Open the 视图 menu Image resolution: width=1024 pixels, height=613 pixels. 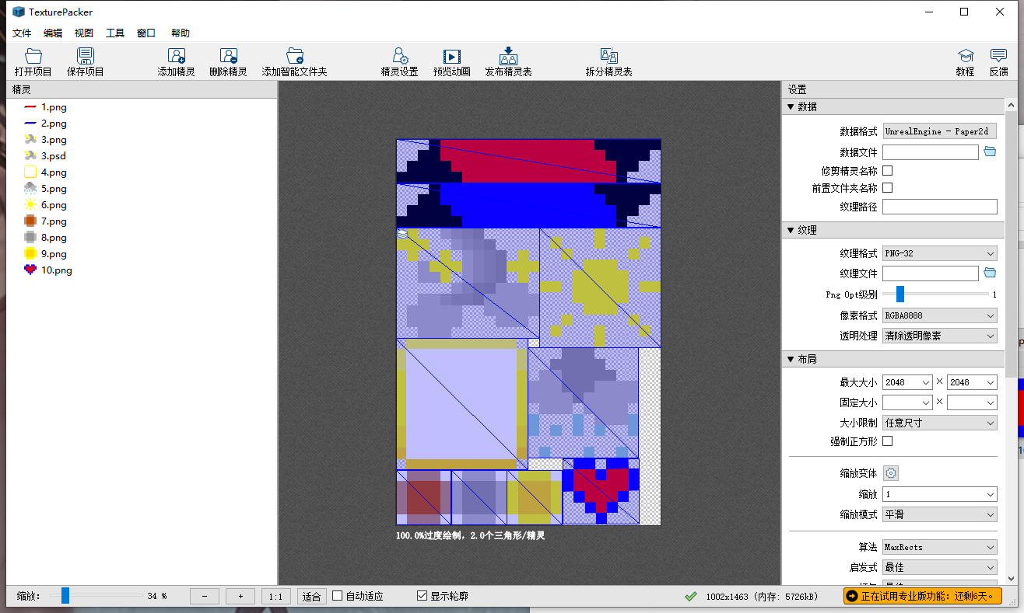pyautogui.click(x=83, y=33)
